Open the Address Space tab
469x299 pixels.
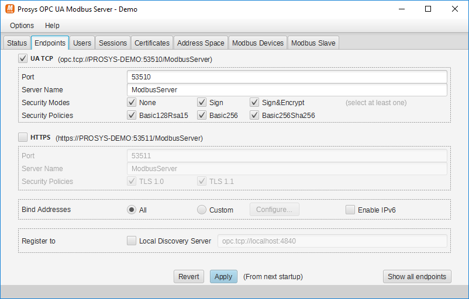[x=201, y=43]
